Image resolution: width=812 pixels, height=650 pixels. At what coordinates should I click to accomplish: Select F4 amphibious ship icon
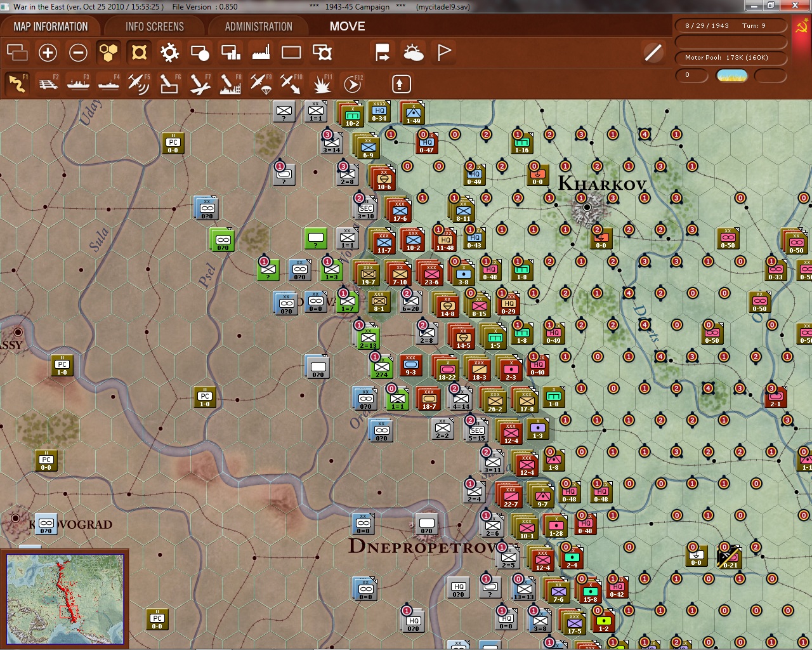point(108,84)
